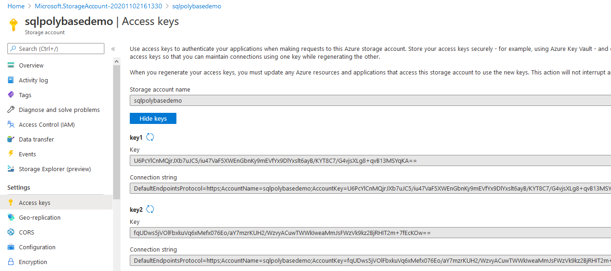Collapse the sidebar with the double chevron
Screen dimensions: 611x271
(113, 49)
